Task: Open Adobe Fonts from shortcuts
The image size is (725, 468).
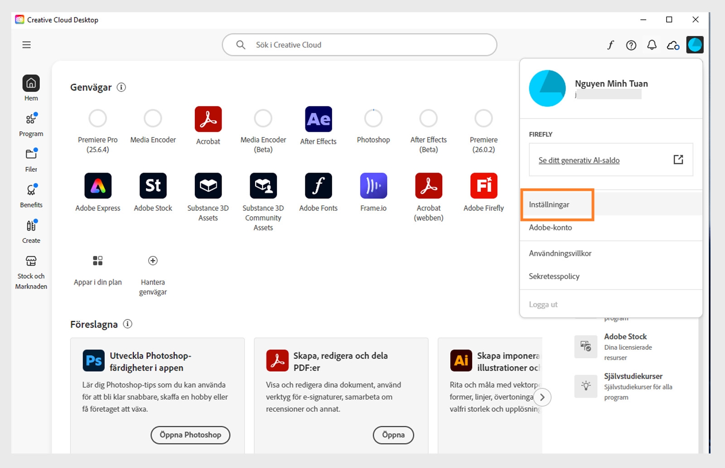Action: (x=318, y=186)
